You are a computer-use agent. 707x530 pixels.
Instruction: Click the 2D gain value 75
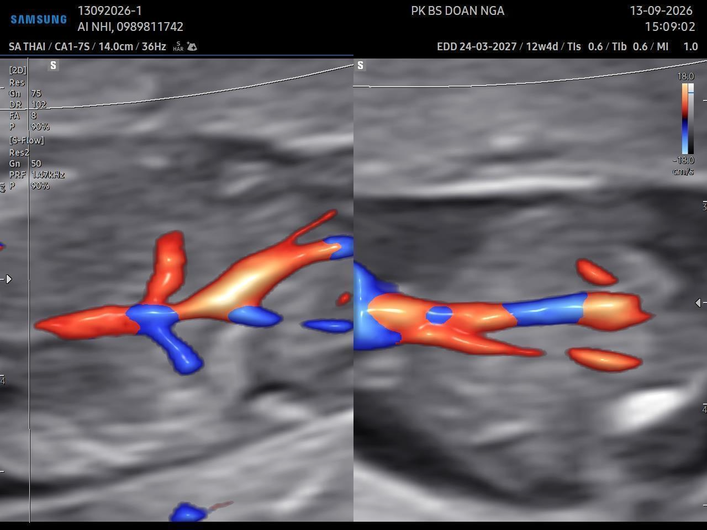(36, 93)
